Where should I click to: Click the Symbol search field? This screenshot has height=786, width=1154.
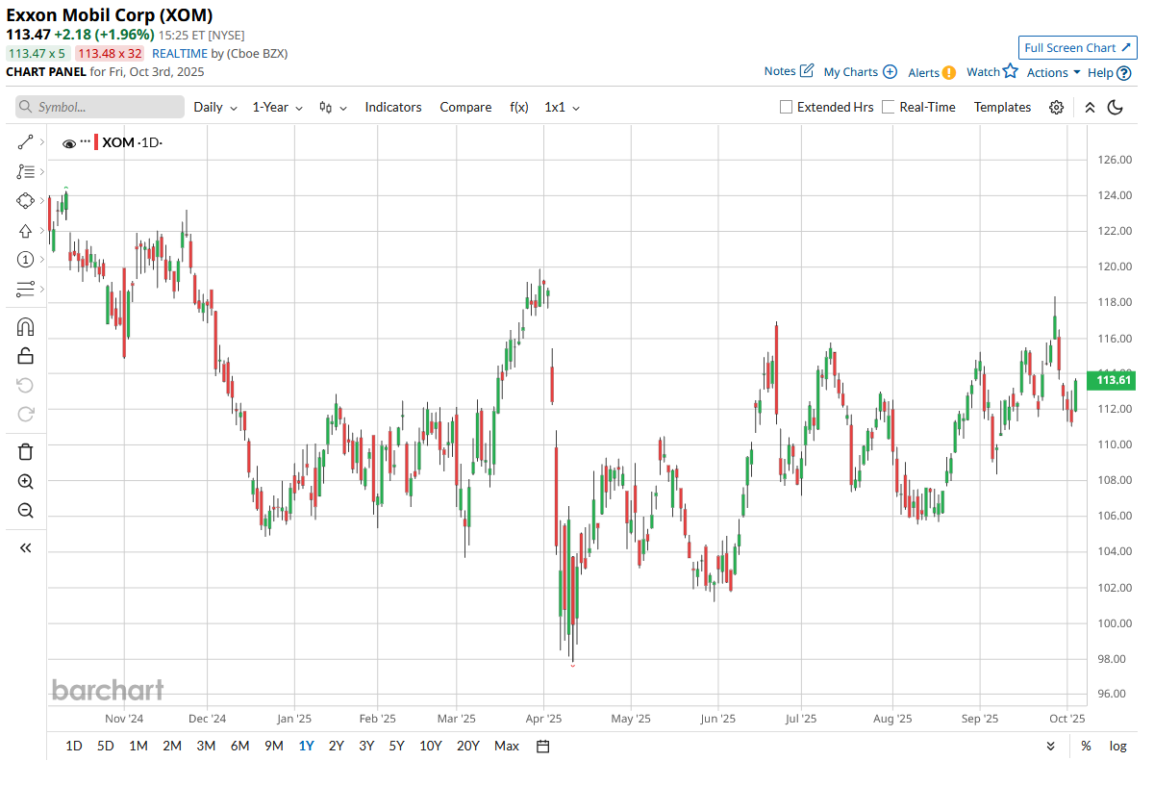pyautogui.click(x=100, y=107)
